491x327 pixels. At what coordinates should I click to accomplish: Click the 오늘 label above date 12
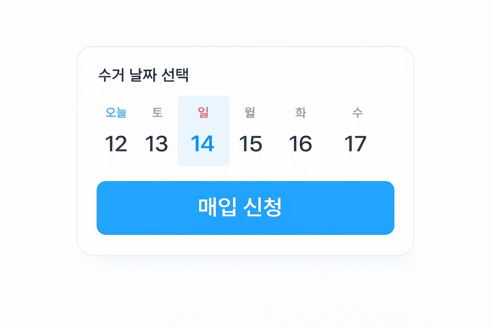click(x=116, y=113)
